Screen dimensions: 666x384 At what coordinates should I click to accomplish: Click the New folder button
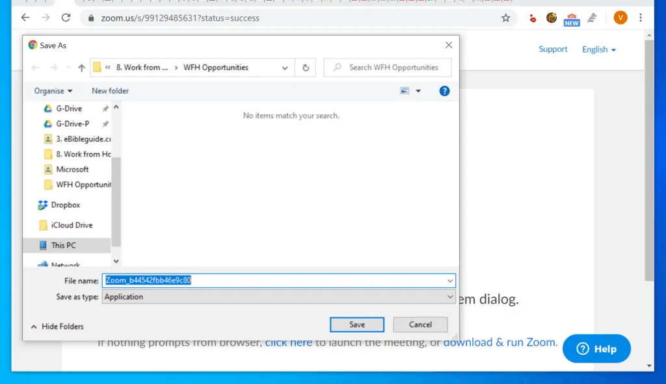pos(110,91)
